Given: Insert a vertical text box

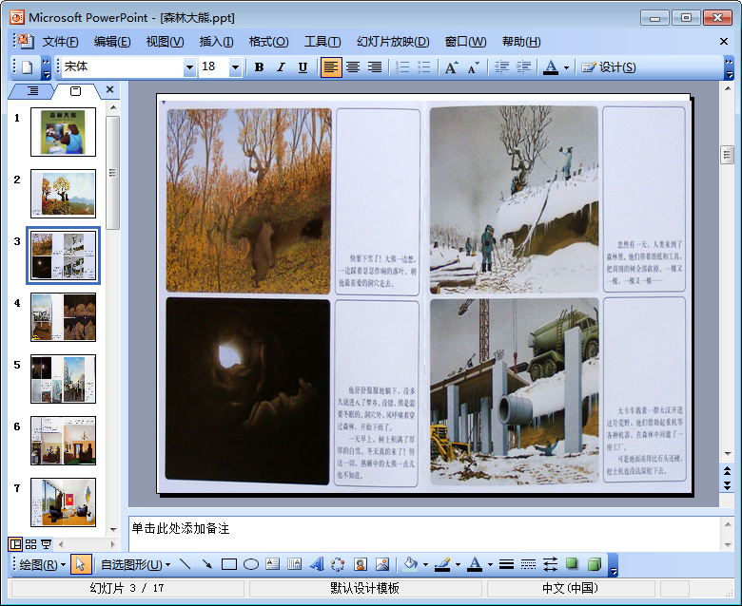Looking at the screenshot, I should pos(294,564).
